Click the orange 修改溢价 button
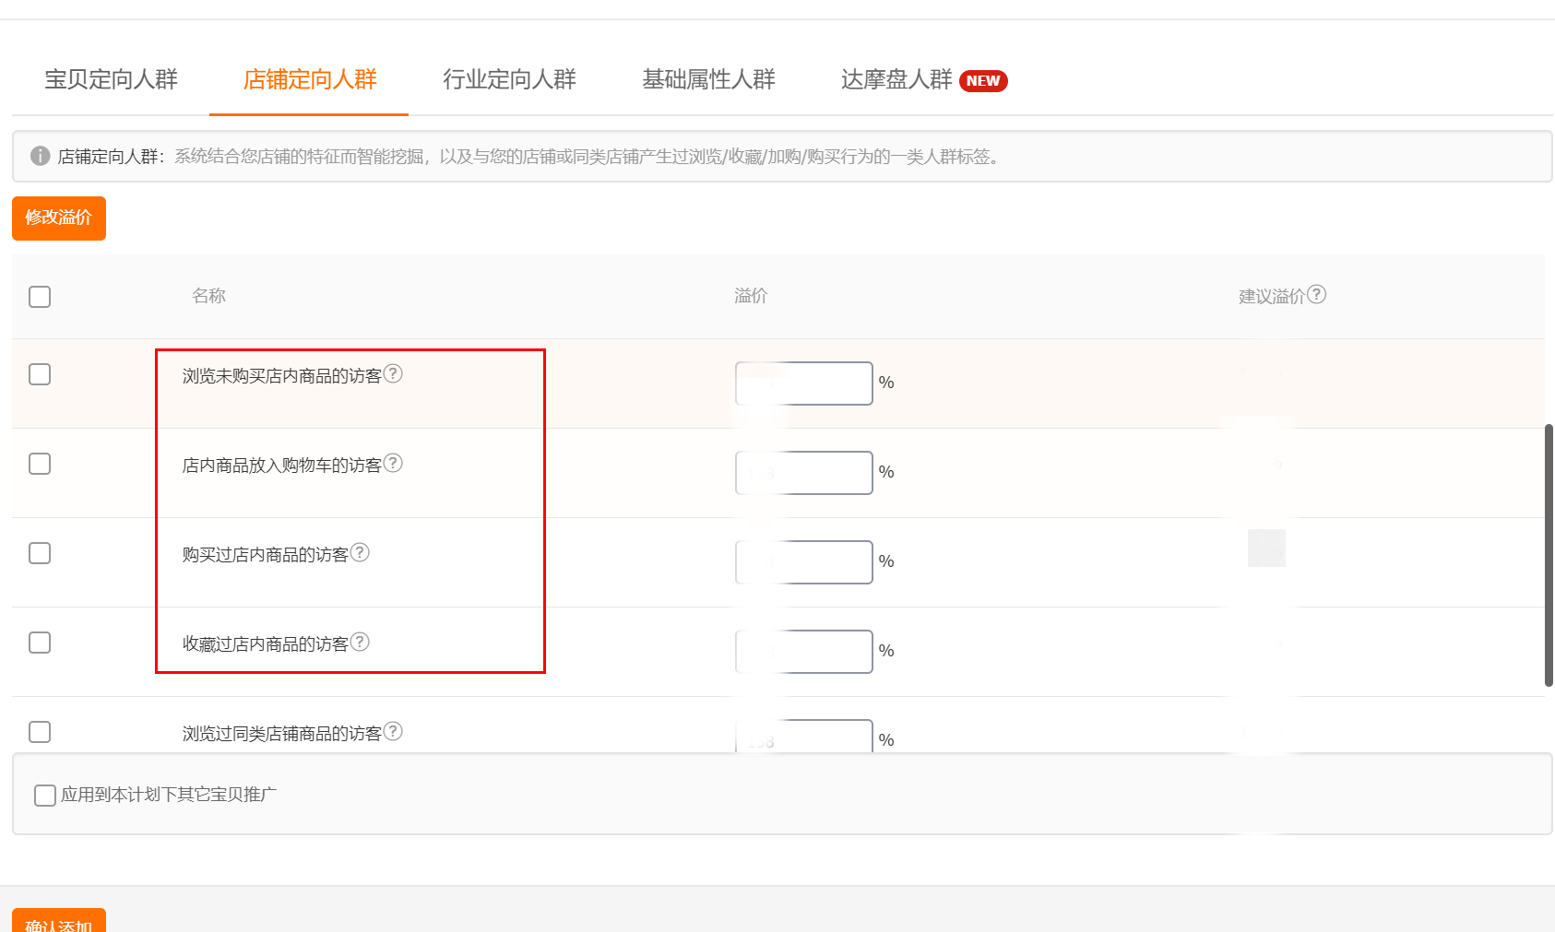1555x932 pixels. click(x=59, y=218)
